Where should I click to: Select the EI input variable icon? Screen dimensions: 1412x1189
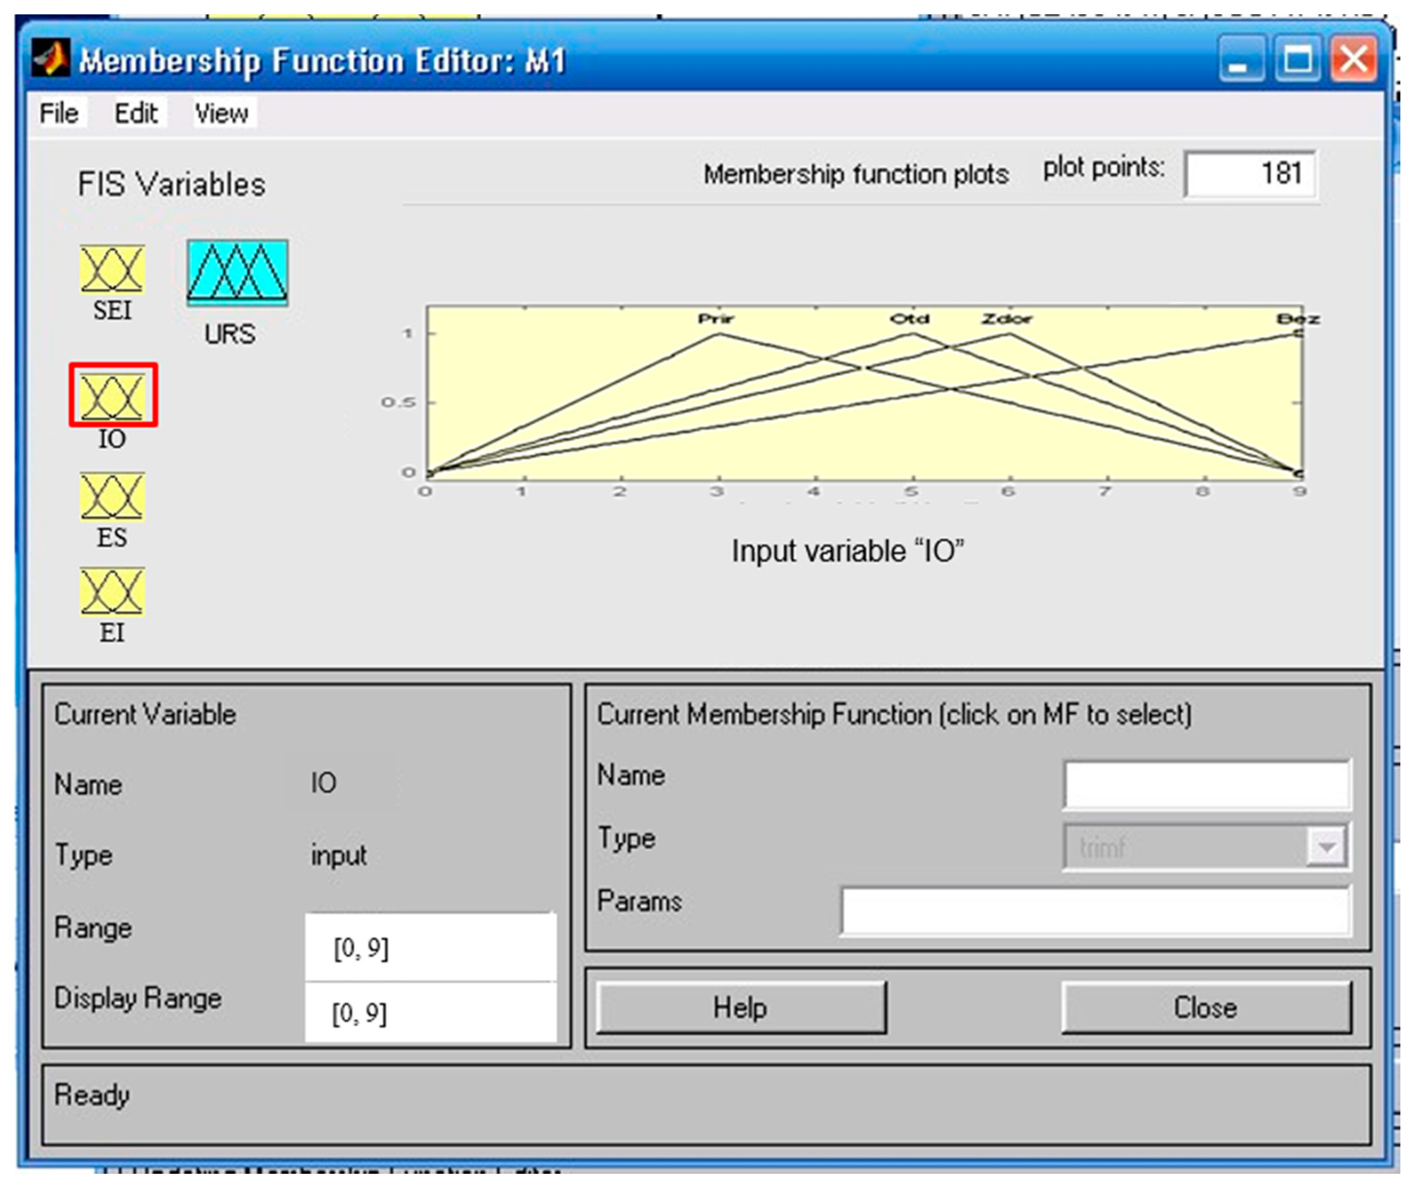tap(112, 592)
